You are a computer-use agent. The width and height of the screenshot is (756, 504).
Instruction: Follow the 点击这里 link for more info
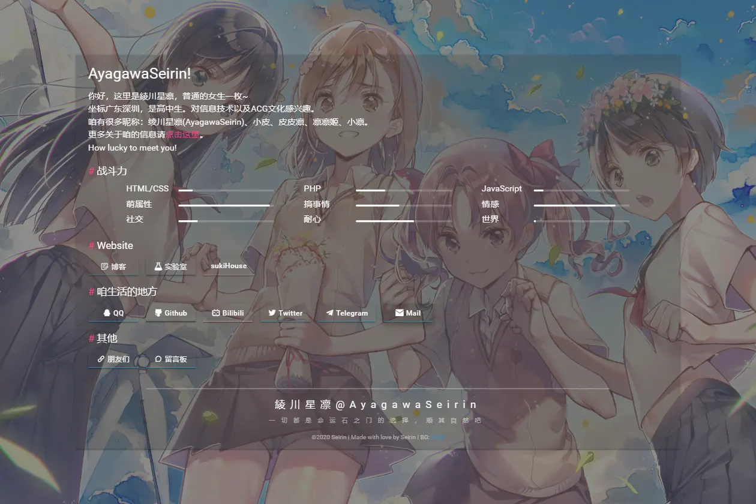tap(182, 135)
